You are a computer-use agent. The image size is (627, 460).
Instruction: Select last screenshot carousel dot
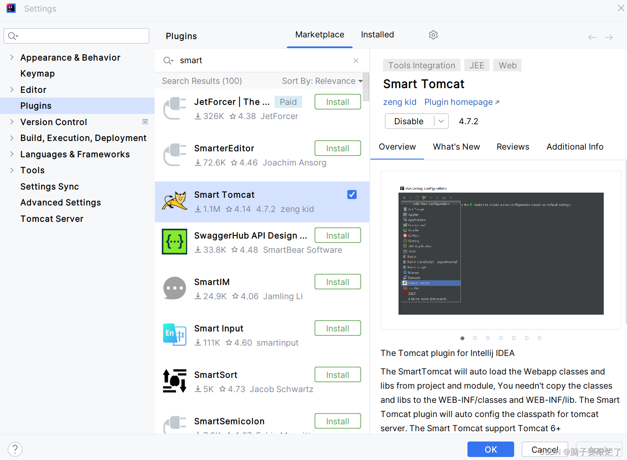tap(540, 338)
